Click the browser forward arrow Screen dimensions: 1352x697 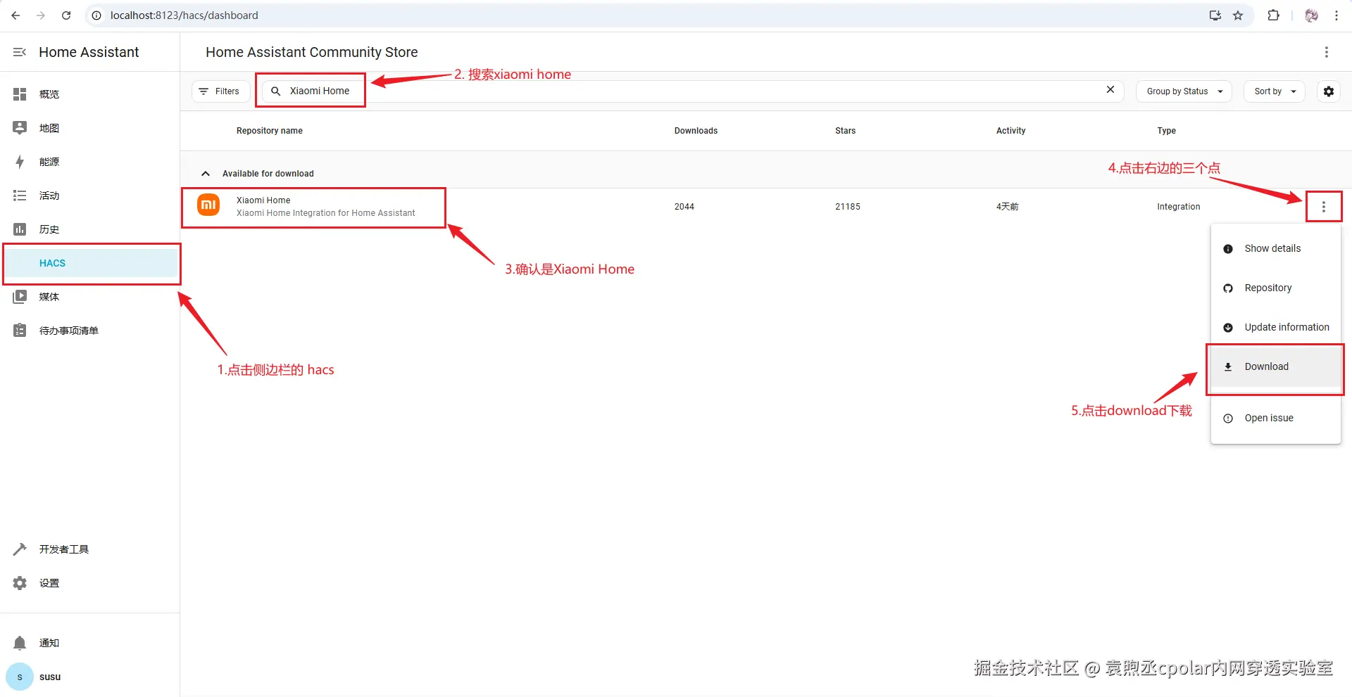point(41,15)
